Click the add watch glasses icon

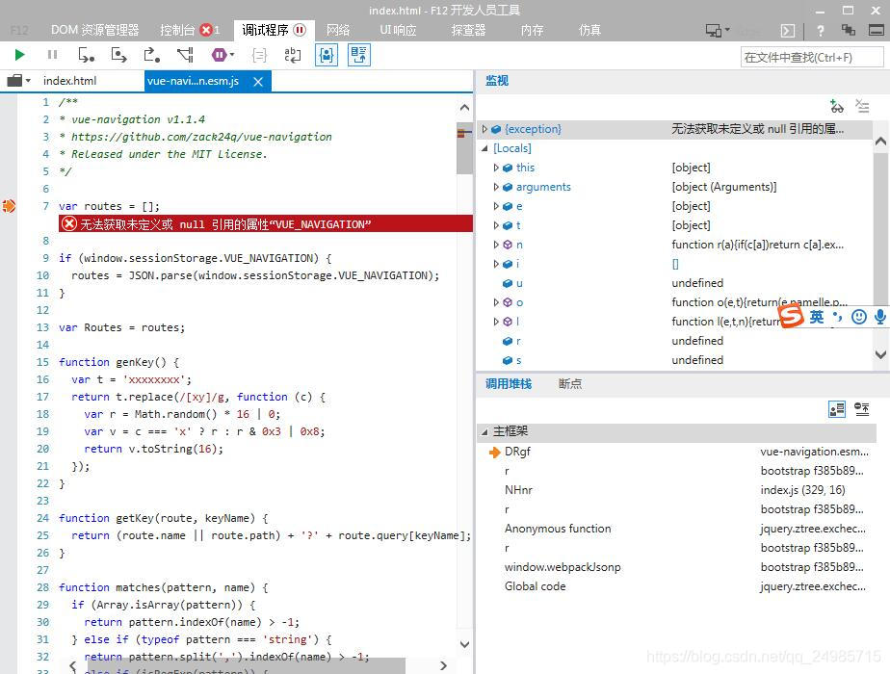837,106
